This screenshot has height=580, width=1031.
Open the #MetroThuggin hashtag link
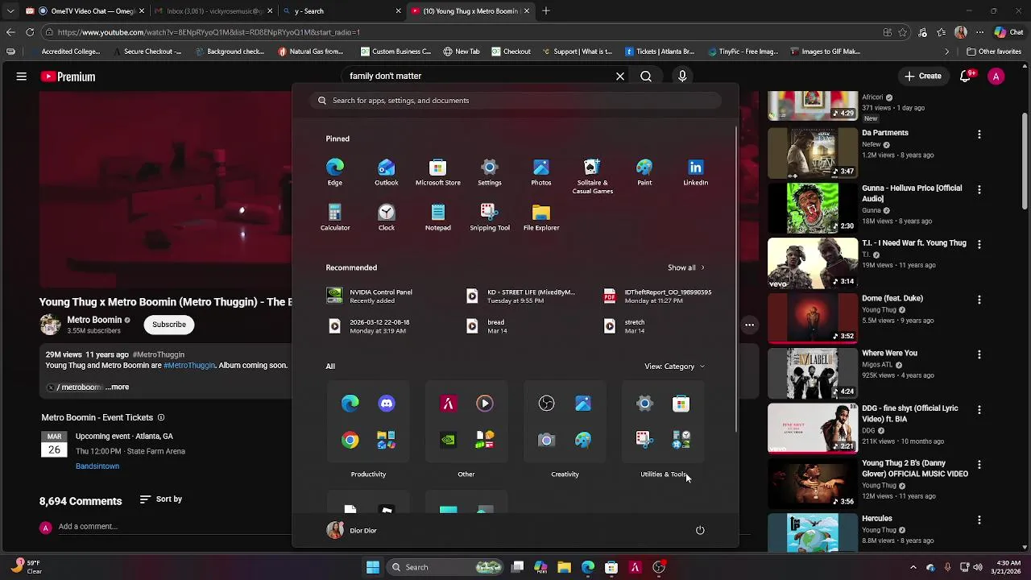pos(189,366)
